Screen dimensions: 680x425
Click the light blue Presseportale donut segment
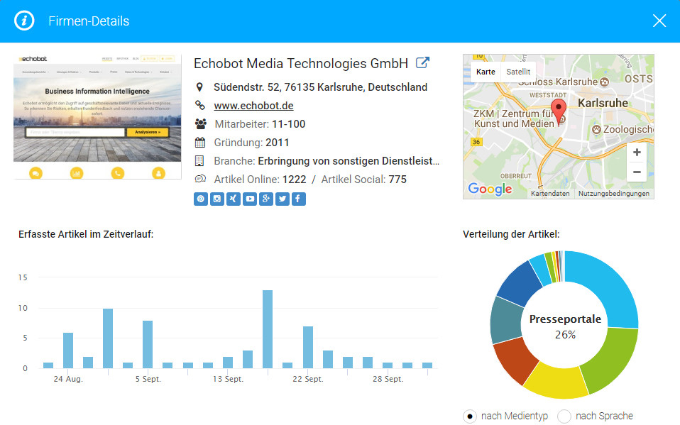[609, 284]
